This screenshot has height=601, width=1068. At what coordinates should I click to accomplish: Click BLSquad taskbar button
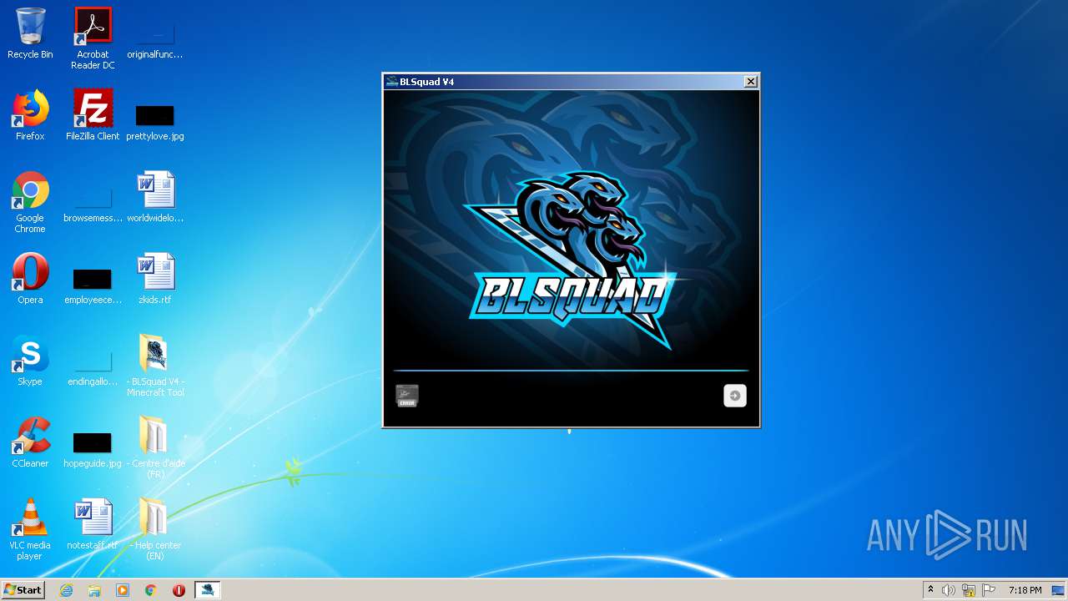207,590
